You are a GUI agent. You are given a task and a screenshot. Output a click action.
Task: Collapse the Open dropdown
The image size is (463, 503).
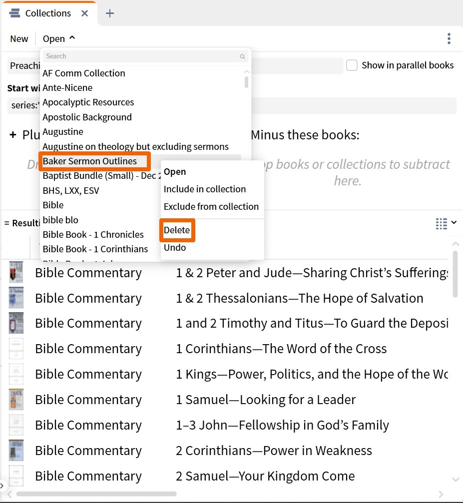59,39
